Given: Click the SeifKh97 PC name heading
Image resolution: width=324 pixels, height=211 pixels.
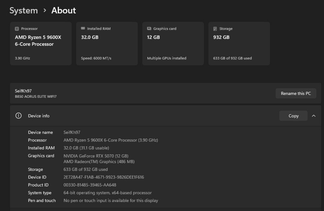Looking at the screenshot, I should pos(23,91).
